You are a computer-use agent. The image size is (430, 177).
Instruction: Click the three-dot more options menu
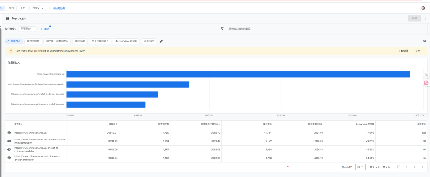click(426, 18)
